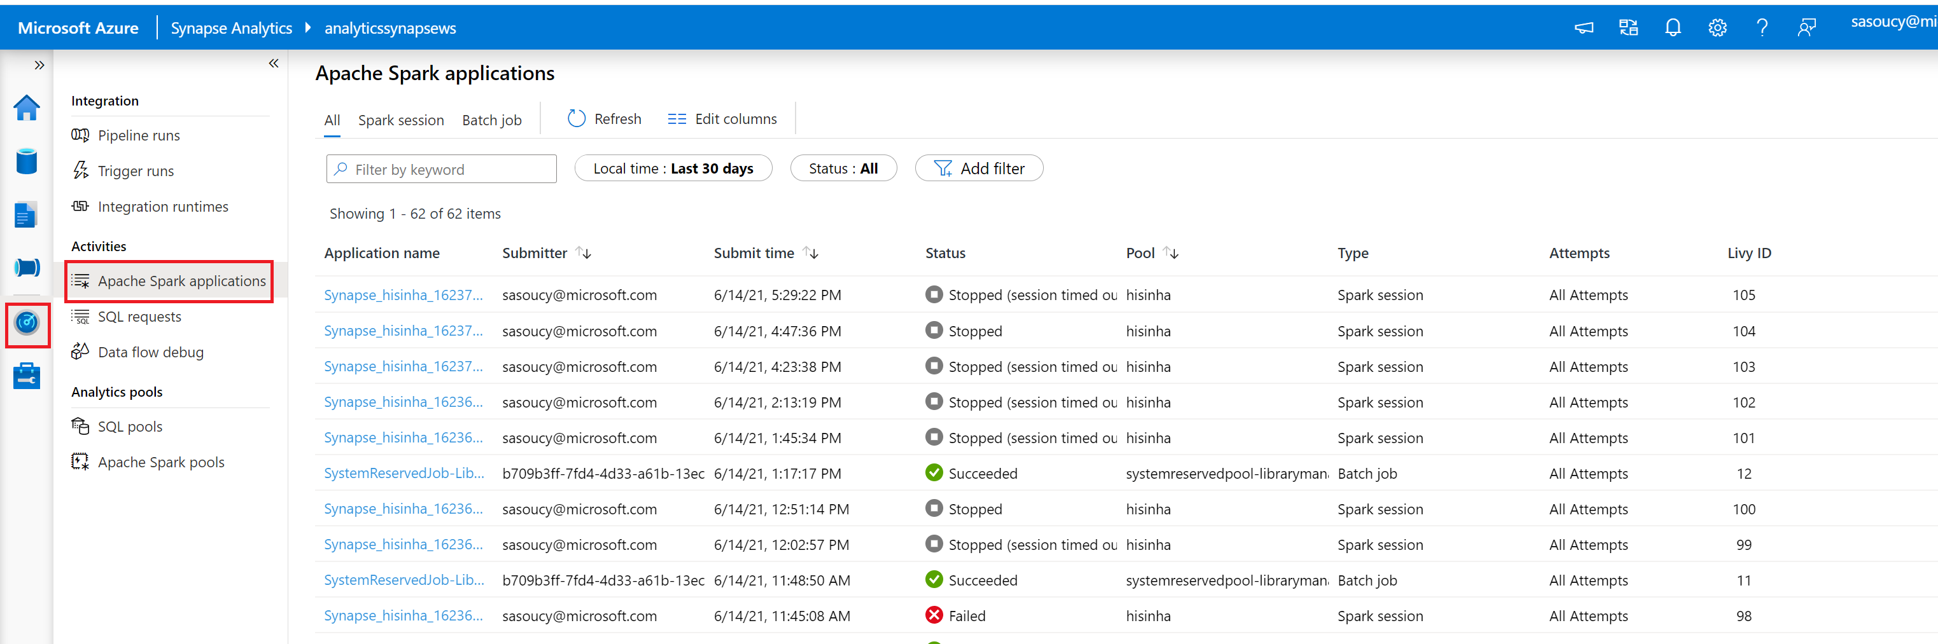Viewport: 1938px width, 644px height.
Task: Expand the left hub rail
Action: point(39,65)
